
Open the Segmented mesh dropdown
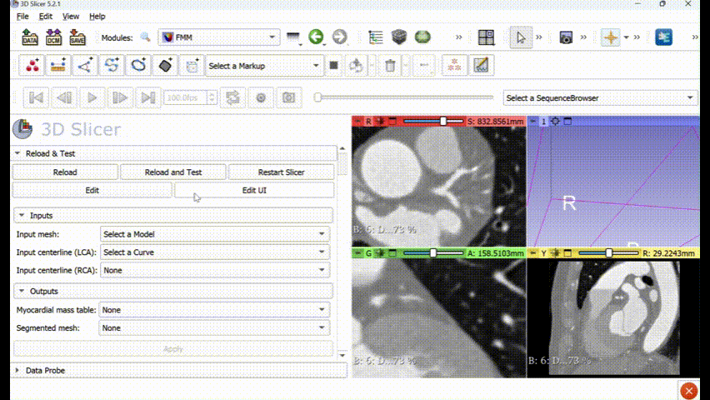214,328
